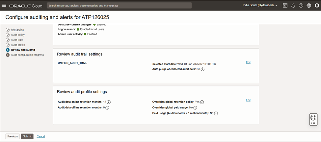Open the hamburger navigation menu

pyautogui.click(x=4, y=6)
